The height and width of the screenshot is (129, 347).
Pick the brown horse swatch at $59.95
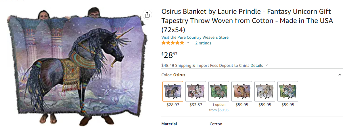pyautogui.click(x=242, y=91)
